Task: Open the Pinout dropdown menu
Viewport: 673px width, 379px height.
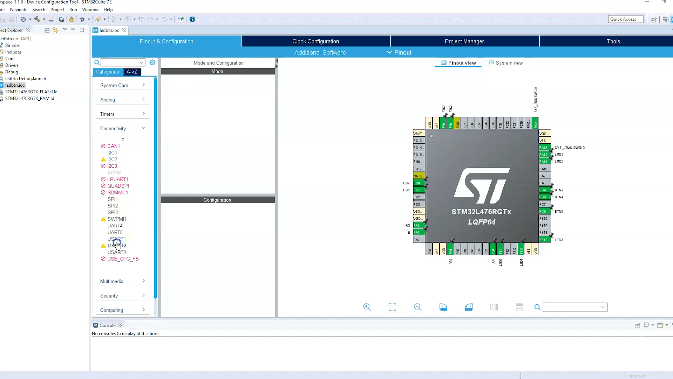Action: 399,52
